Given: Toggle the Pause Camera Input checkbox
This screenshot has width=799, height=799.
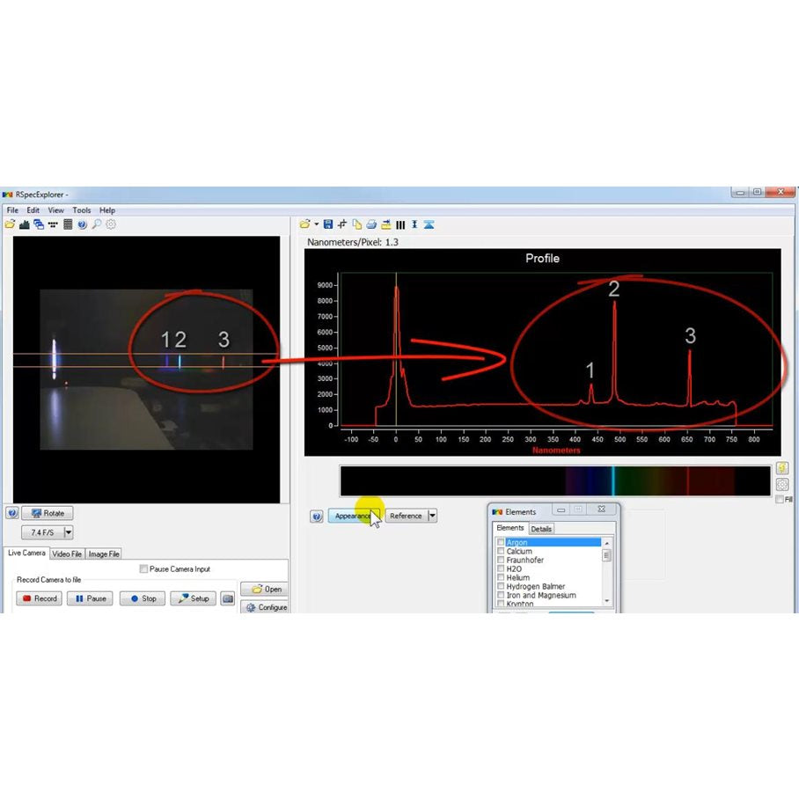Looking at the screenshot, I should pos(143,569).
